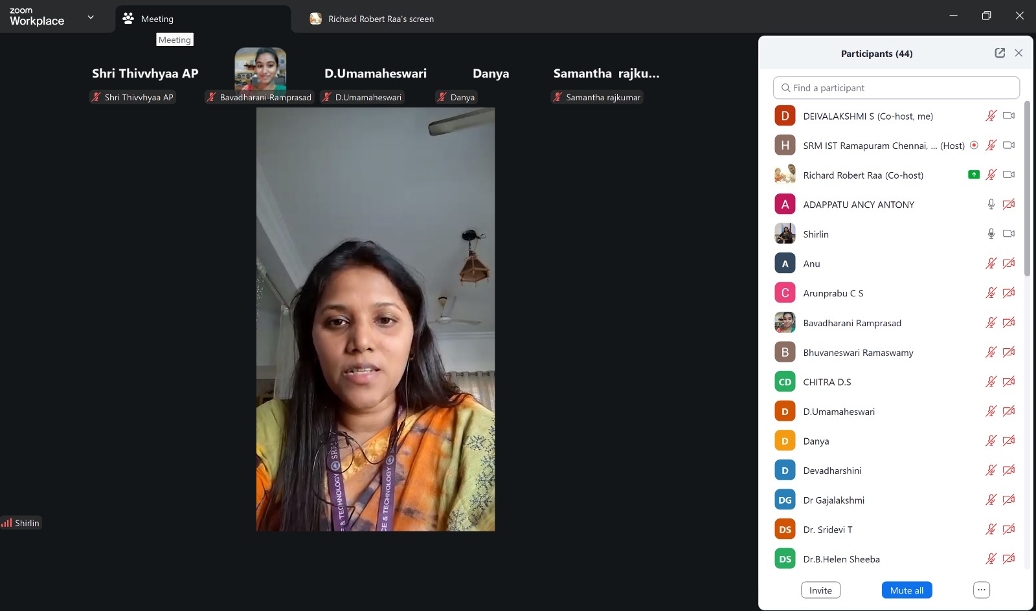The image size is (1036, 611).
Task: Close the Participants panel
Action: click(x=1019, y=53)
